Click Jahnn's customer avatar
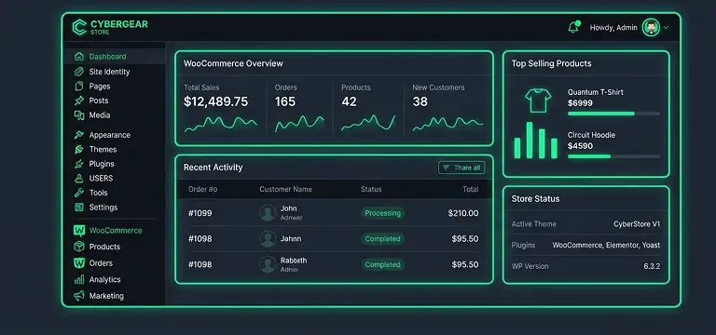 point(268,239)
